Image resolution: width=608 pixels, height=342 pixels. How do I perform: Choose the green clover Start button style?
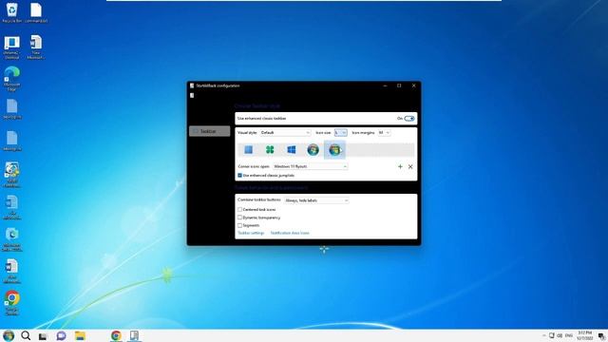[270, 150]
